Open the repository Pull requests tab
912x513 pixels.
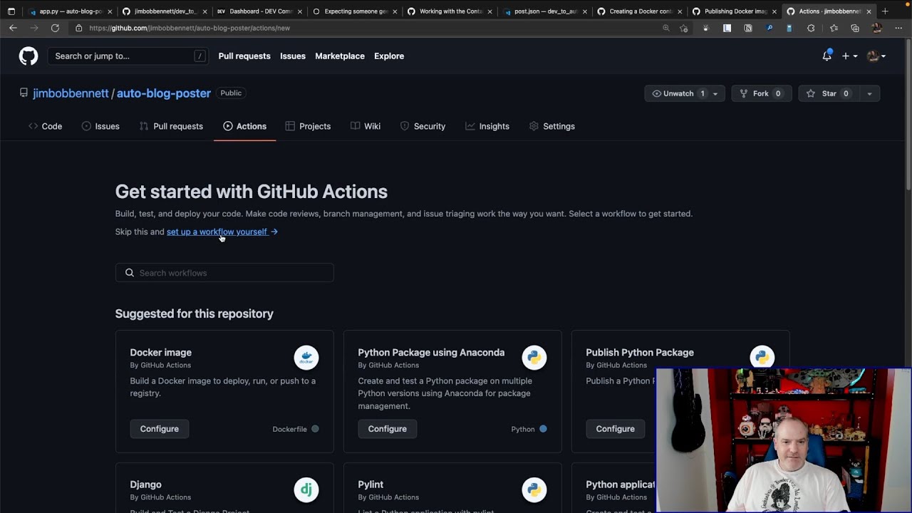pos(171,126)
